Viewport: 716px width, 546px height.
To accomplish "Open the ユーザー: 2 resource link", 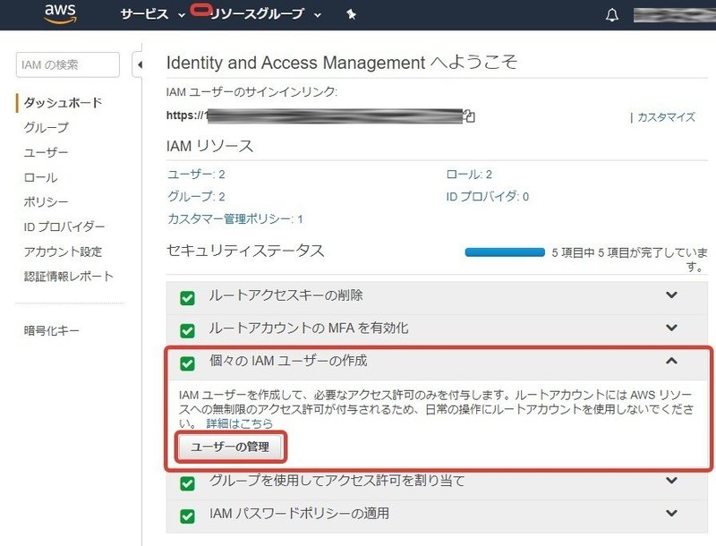I will pyautogui.click(x=196, y=175).
